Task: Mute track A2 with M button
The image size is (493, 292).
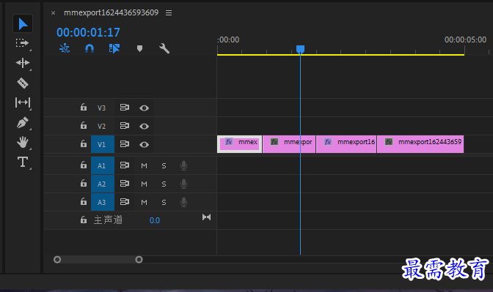Action: pos(144,184)
